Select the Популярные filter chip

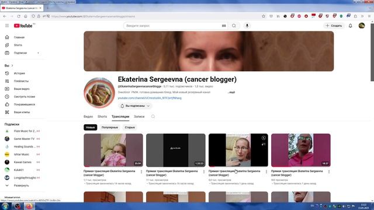(110, 127)
